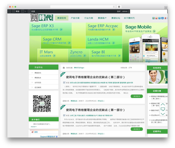Open the admin greeting account menu
Screen dimensions: 175x148
coord(122,11)
